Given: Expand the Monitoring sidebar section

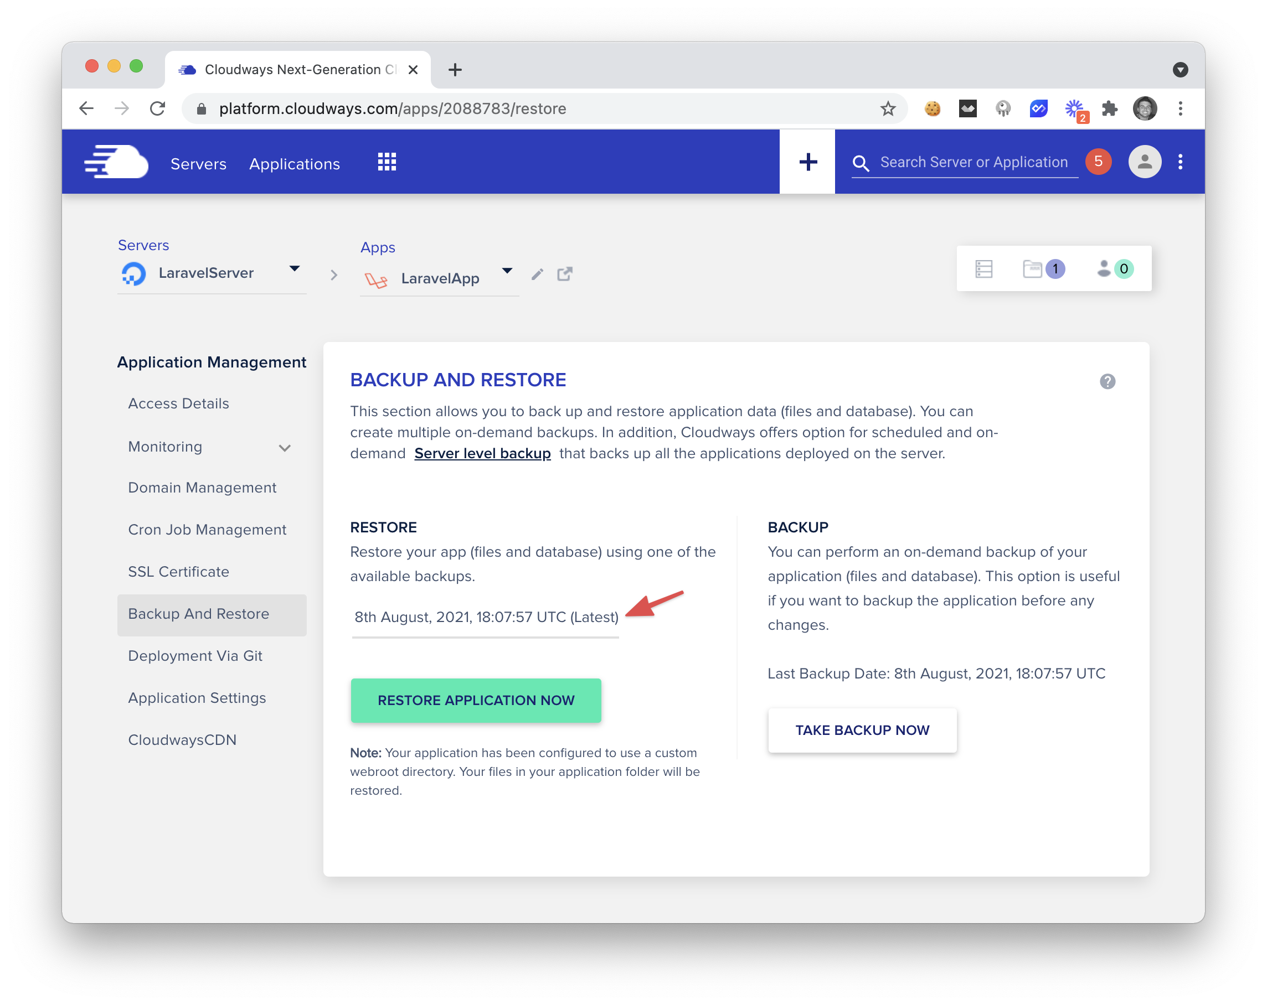Looking at the screenshot, I should point(285,448).
